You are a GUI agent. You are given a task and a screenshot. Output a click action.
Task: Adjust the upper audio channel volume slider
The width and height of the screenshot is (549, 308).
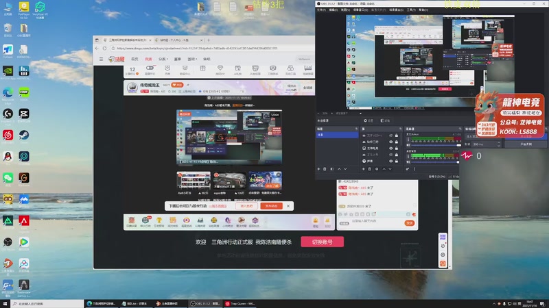pyautogui.click(x=436, y=145)
